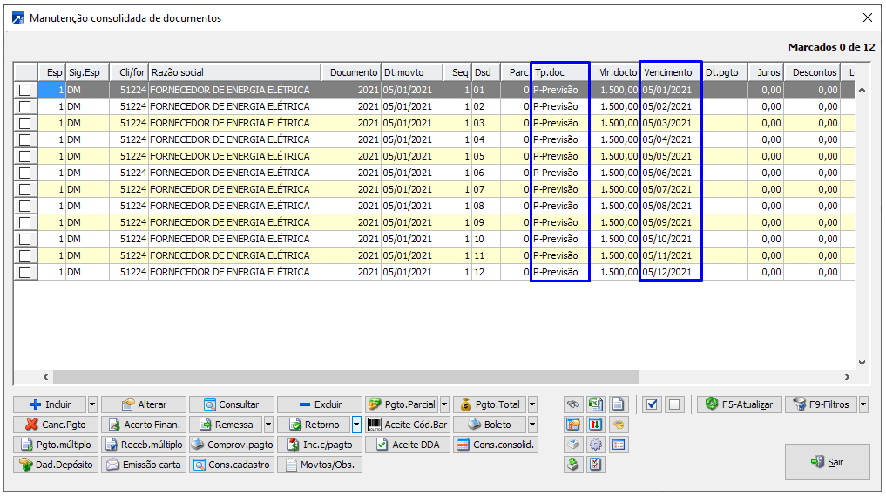Tick the checkbox on the row with Dsd 06
This screenshot has height=496, width=886.
point(25,173)
